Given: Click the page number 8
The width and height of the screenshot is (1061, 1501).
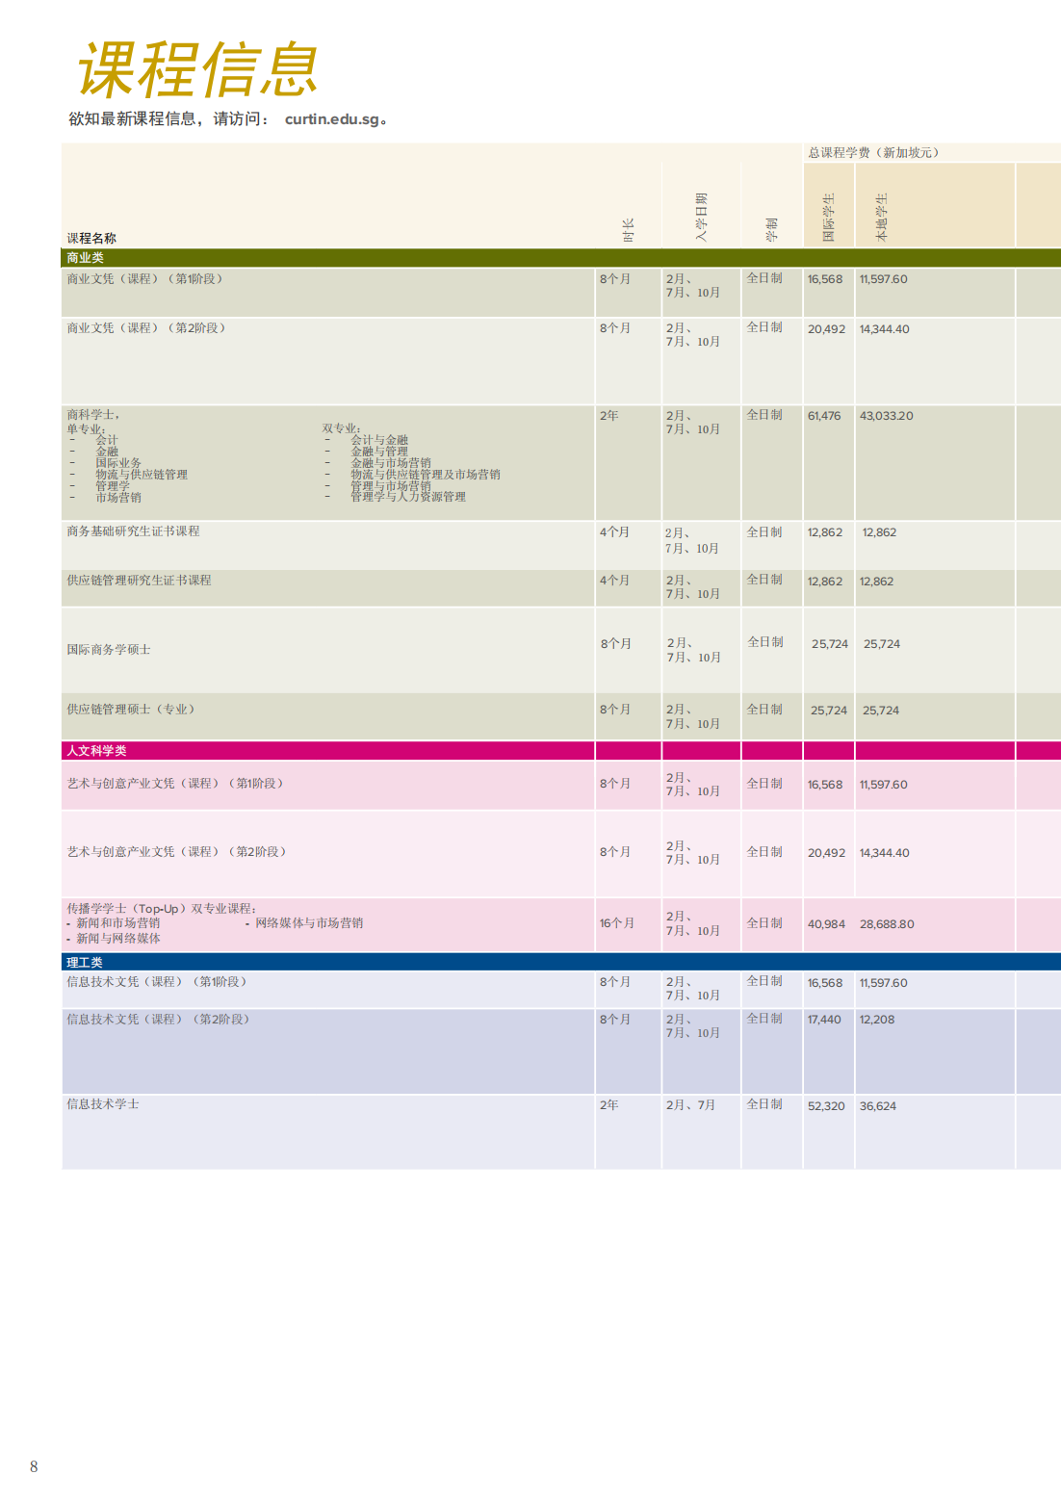Looking at the screenshot, I should click(x=34, y=1466).
